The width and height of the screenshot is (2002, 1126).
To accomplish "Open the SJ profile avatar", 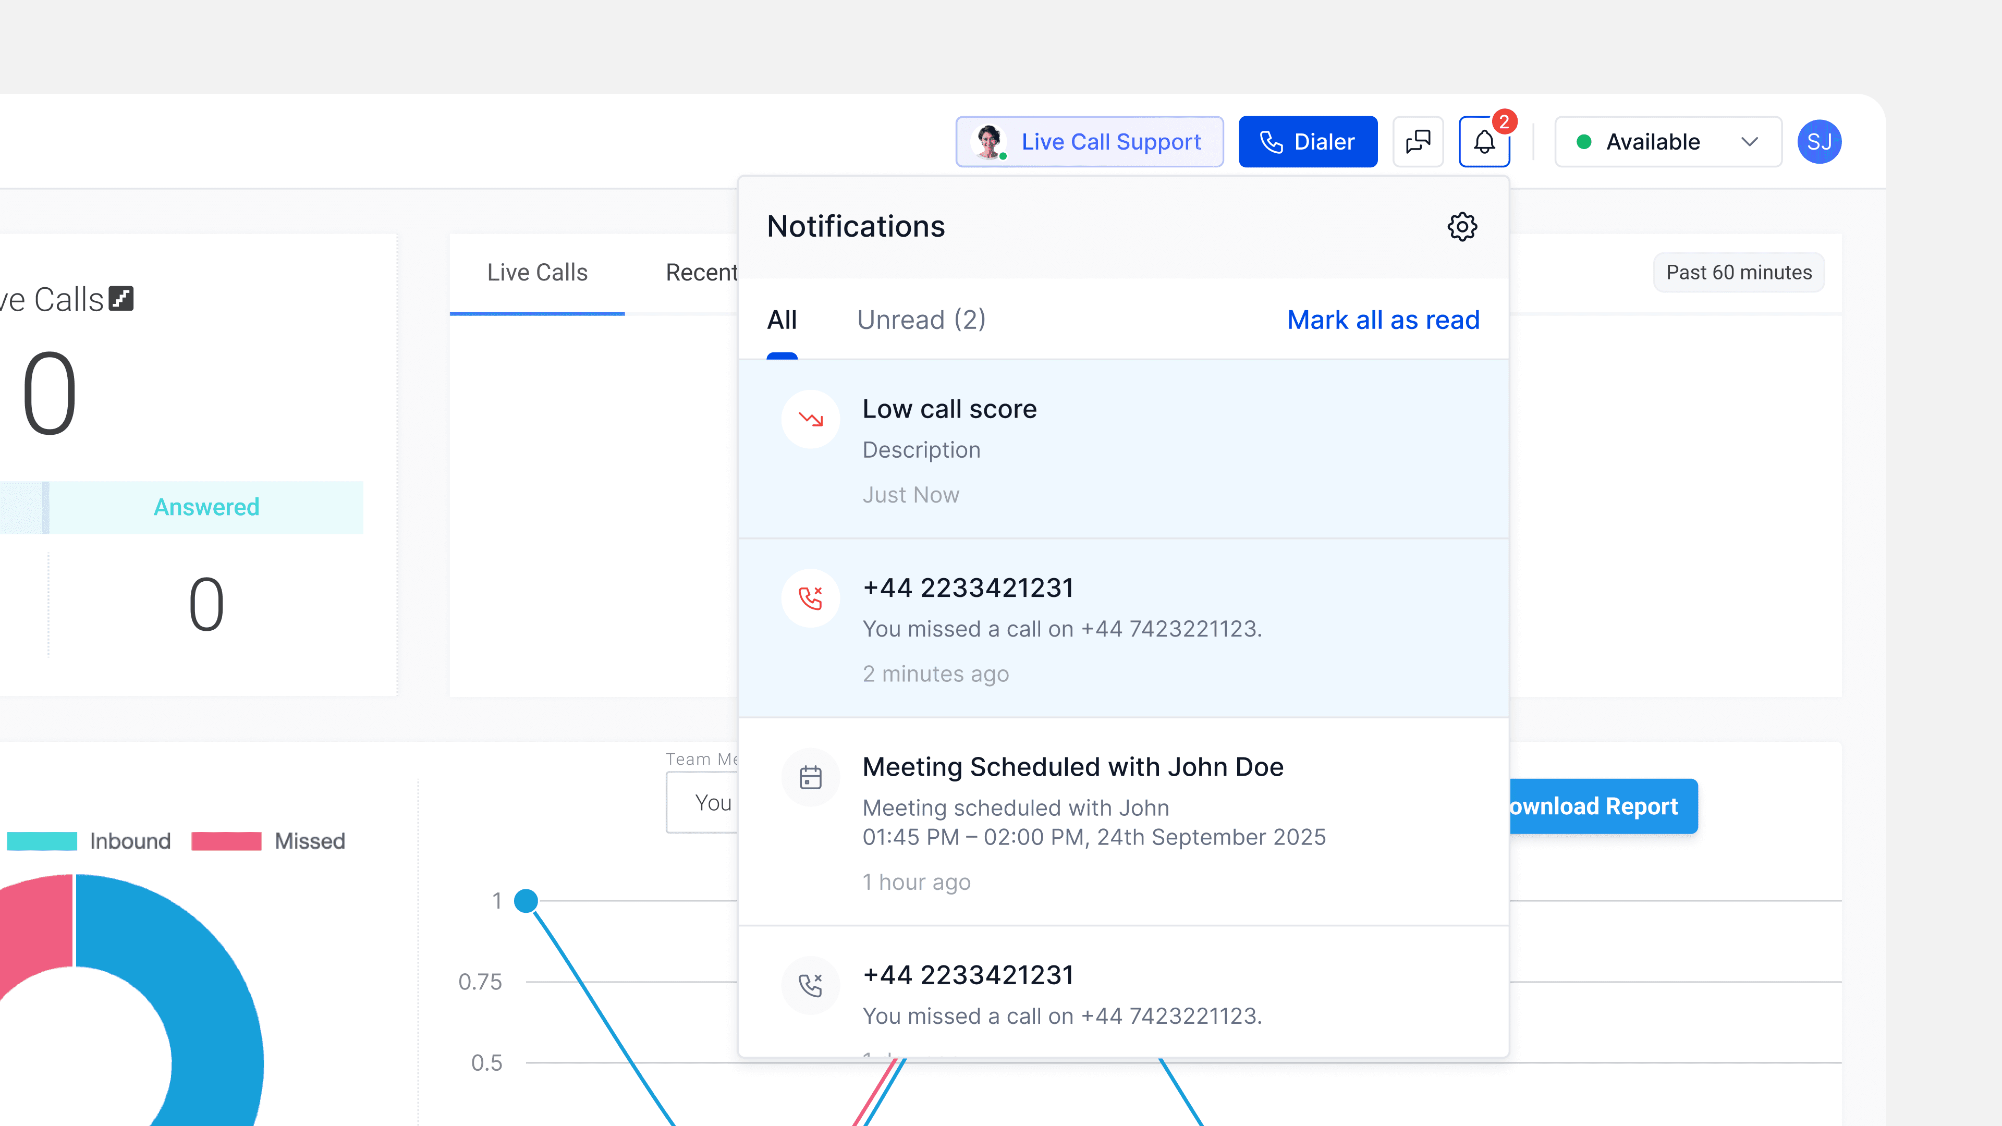I will pos(1818,141).
